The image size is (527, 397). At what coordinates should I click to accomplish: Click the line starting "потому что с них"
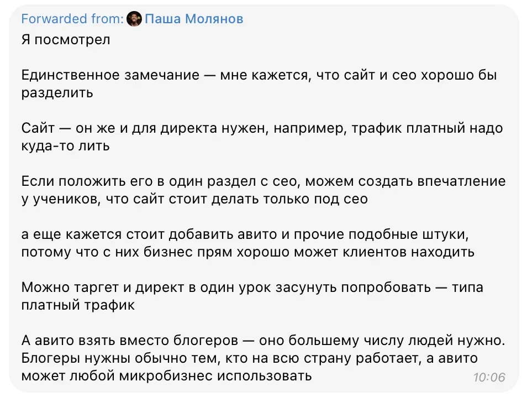247,252
